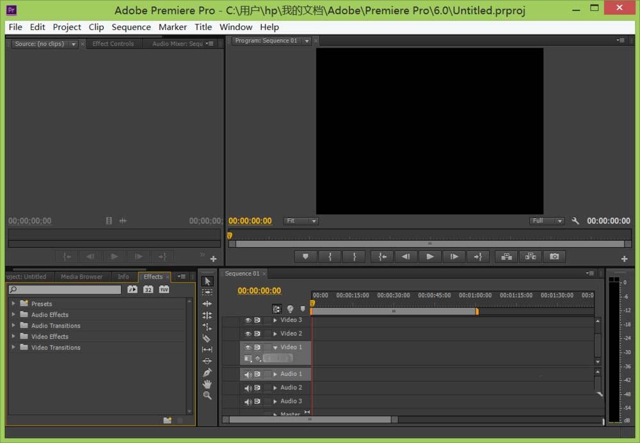Click the Export Frame camera icon
640x443 pixels.
pos(554,257)
